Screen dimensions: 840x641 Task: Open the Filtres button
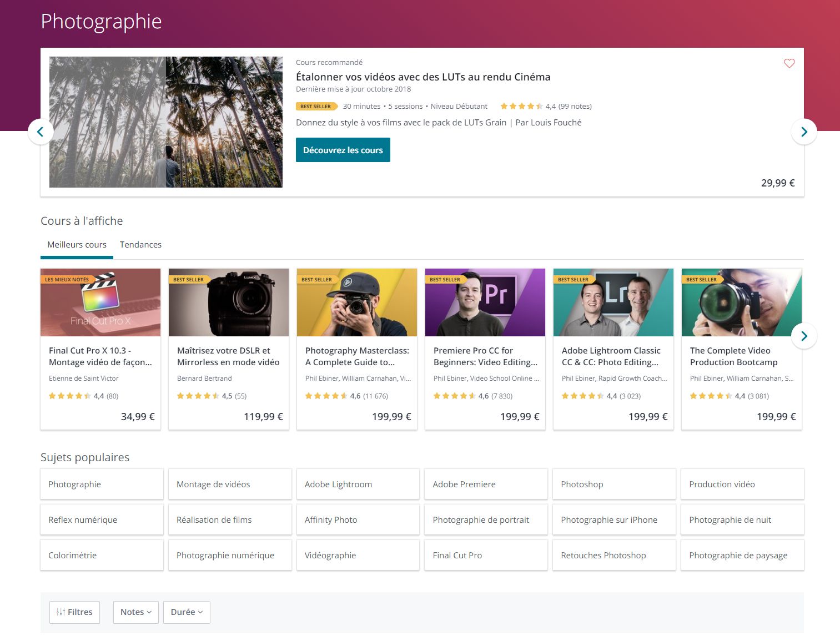74,612
